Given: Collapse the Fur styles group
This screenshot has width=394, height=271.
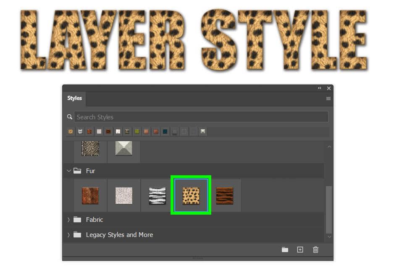Looking at the screenshot, I should (x=68, y=171).
